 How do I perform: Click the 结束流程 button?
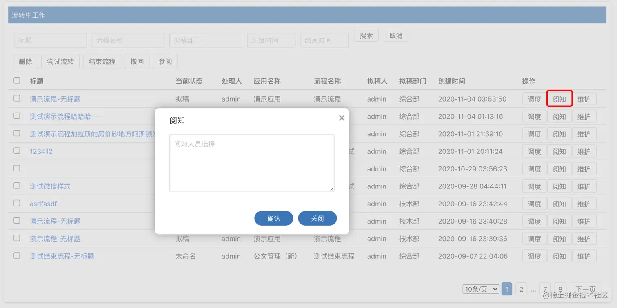click(x=102, y=62)
